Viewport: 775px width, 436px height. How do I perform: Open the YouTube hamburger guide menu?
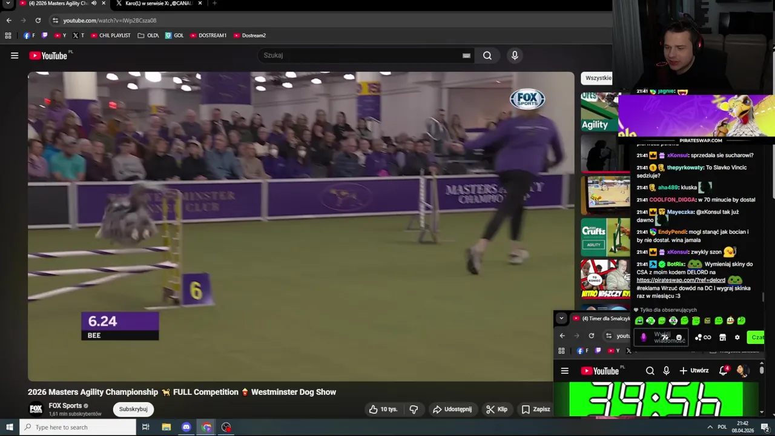pyautogui.click(x=15, y=56)
